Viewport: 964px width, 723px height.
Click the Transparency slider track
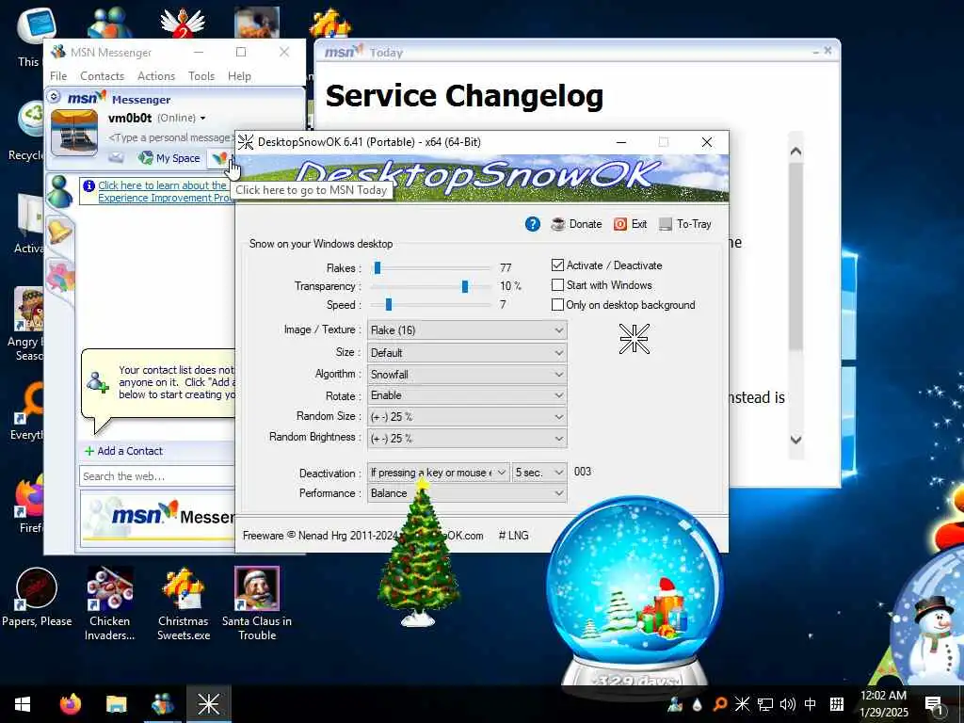click(430, 286)
